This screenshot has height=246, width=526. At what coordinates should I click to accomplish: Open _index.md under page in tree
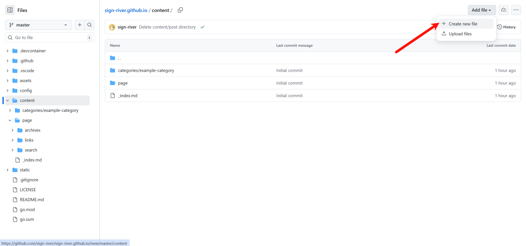[x=32, y=160]
